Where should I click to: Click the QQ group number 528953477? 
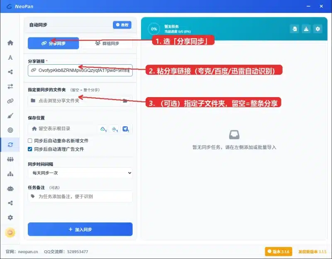tap(78, 252)
